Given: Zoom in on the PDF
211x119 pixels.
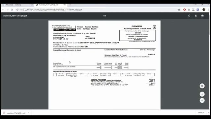Looking at the screenshot, I should [202, 94].
